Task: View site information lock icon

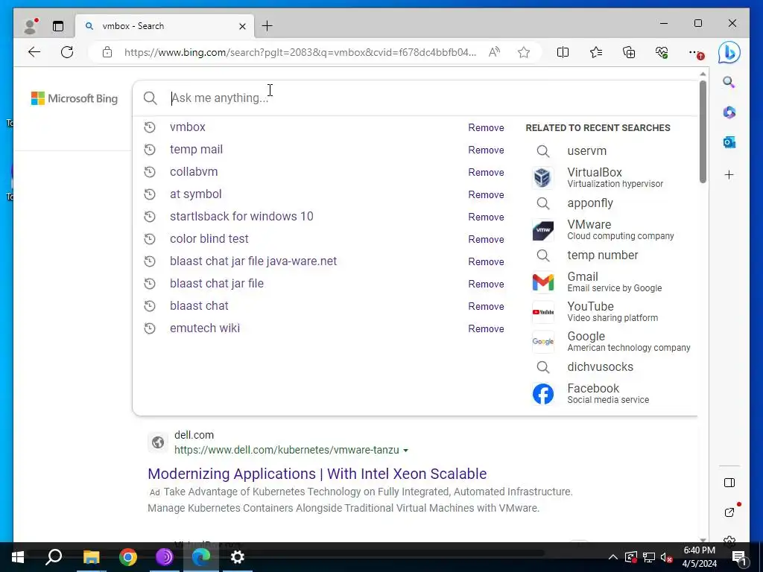Action: [x=107, y=52]
